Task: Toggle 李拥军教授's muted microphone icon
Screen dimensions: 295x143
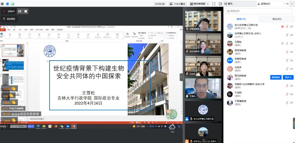Action: click(287, 60)
